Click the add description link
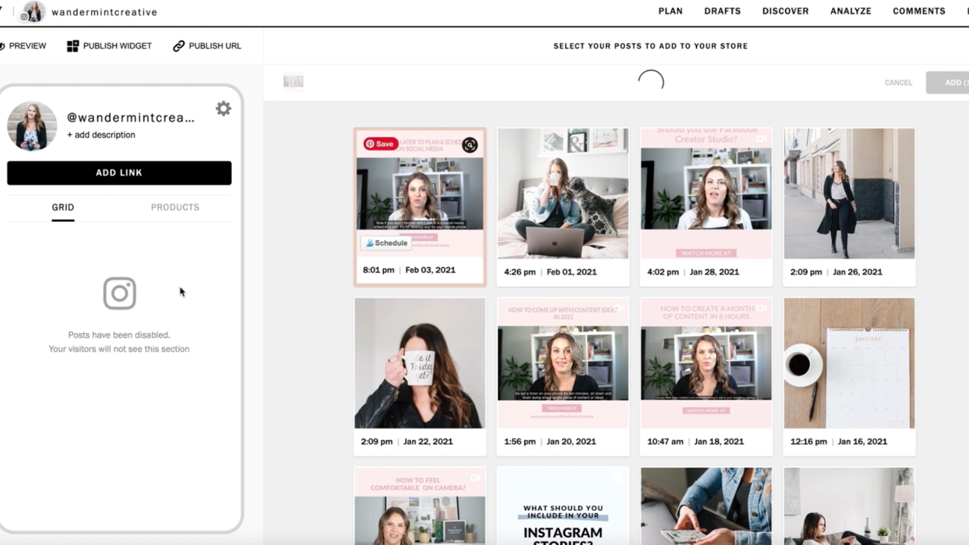Image resolution: width=969 pixels, height=545 pixels. [101, 135]
